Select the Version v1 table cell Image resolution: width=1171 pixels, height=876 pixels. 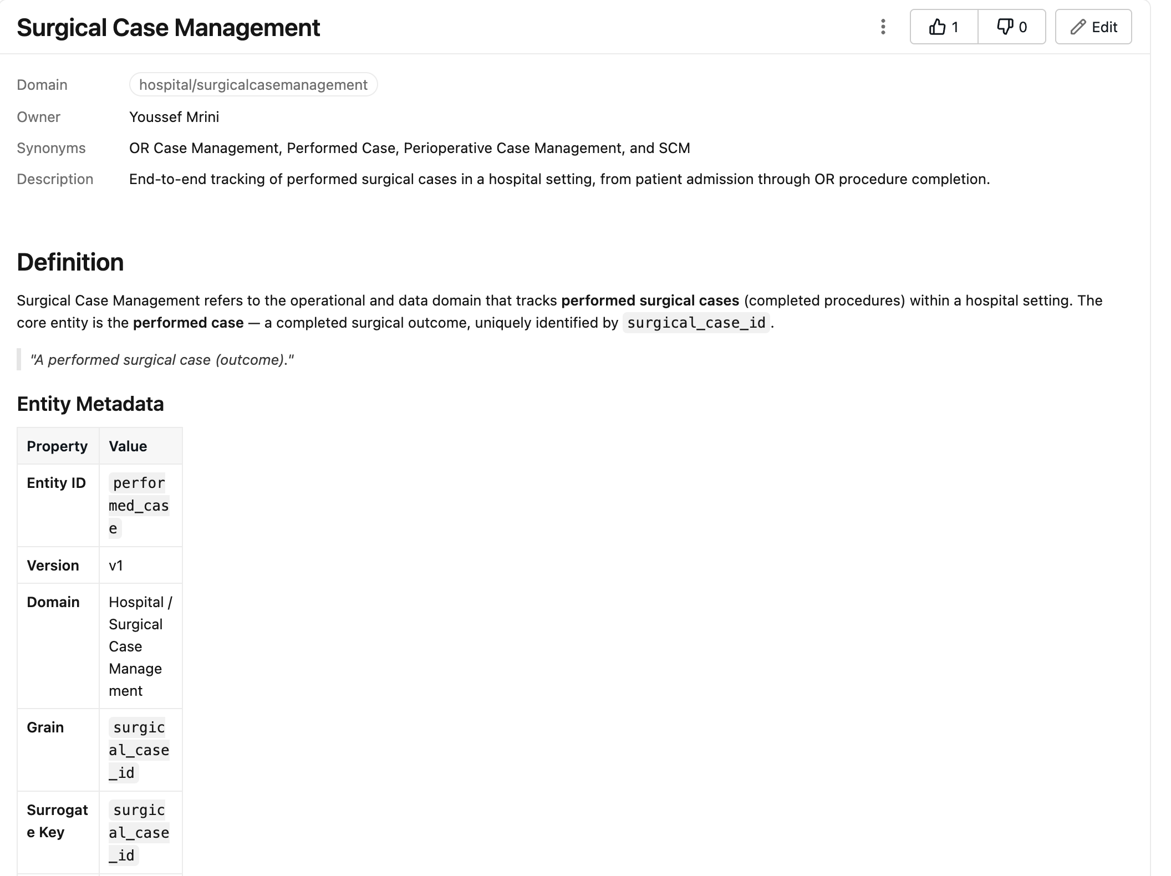pos(141,566)
